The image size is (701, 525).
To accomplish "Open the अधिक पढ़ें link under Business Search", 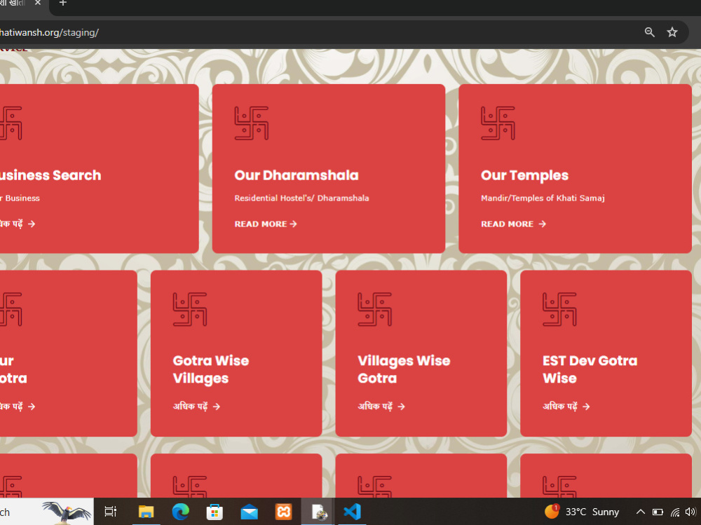I will click(18, 224).
